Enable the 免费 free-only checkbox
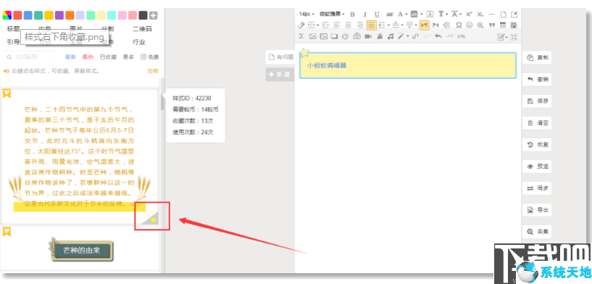 143,57
